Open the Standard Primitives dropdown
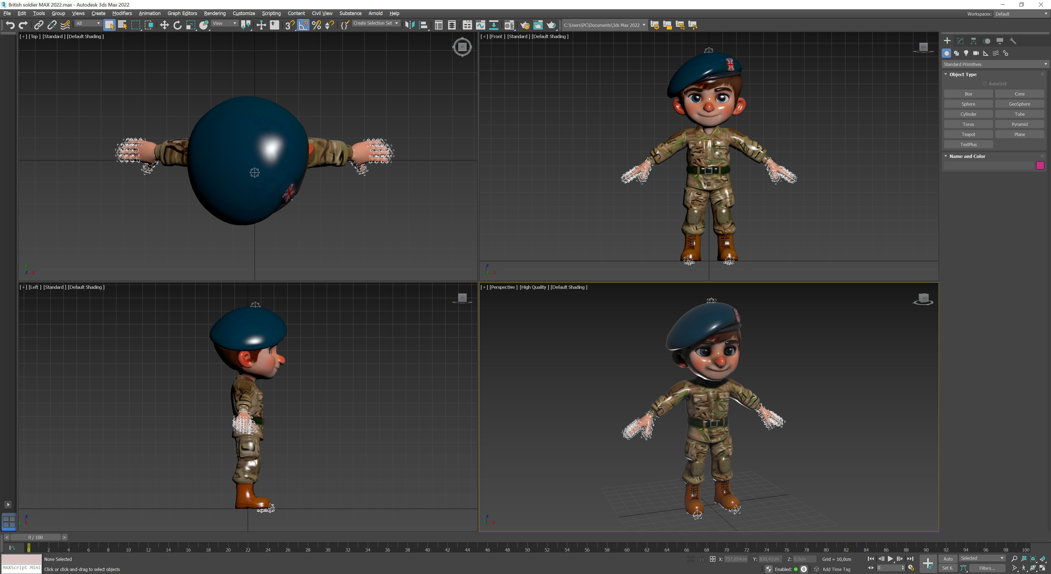Screen dimensions: 1051x574 coord(995,64)
